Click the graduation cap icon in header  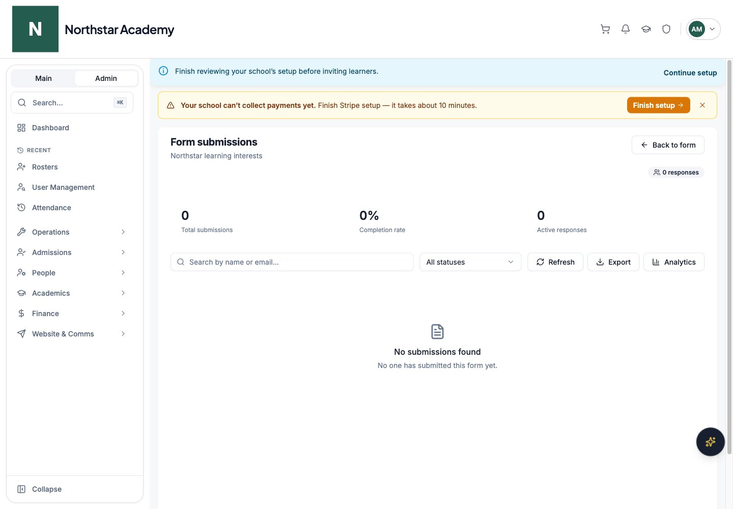[x=646, y=29]
